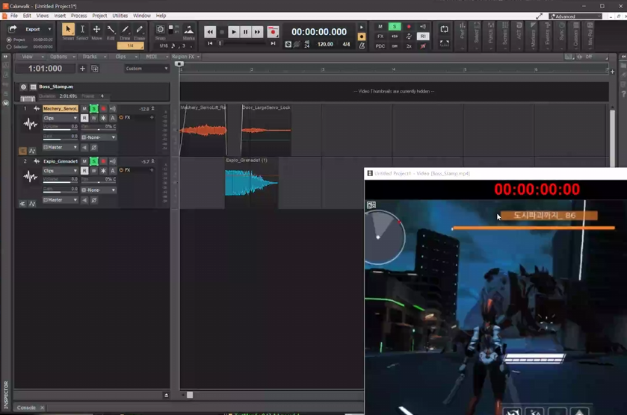Activate the Move tool
Screen dimensions: 627x415
pos(96,30)
